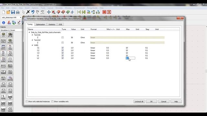207x116 pixels.
Task: Collapse the TermG1 tree node
Action: click(x=32, y=35)
